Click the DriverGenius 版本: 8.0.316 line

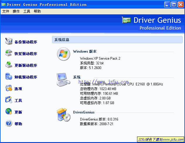99,119
